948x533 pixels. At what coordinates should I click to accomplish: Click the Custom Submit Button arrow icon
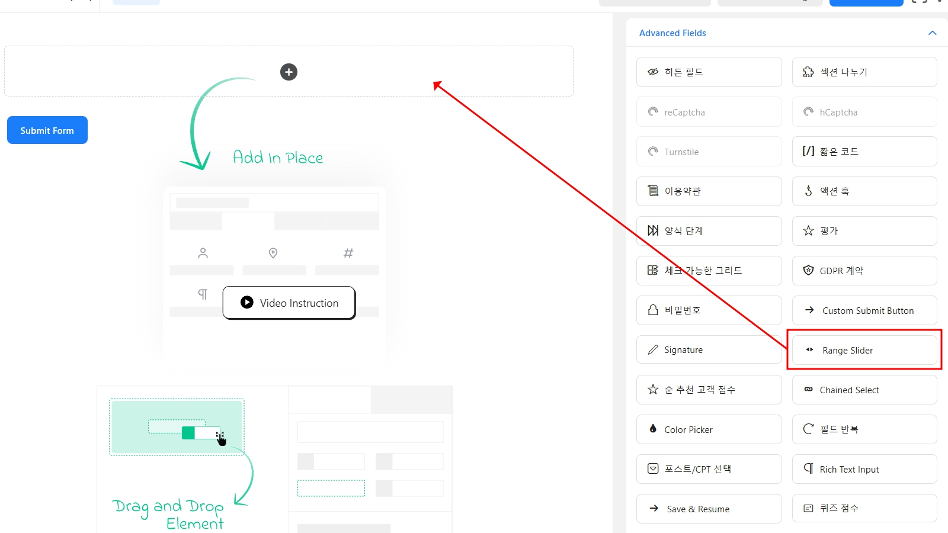[809, 310]
